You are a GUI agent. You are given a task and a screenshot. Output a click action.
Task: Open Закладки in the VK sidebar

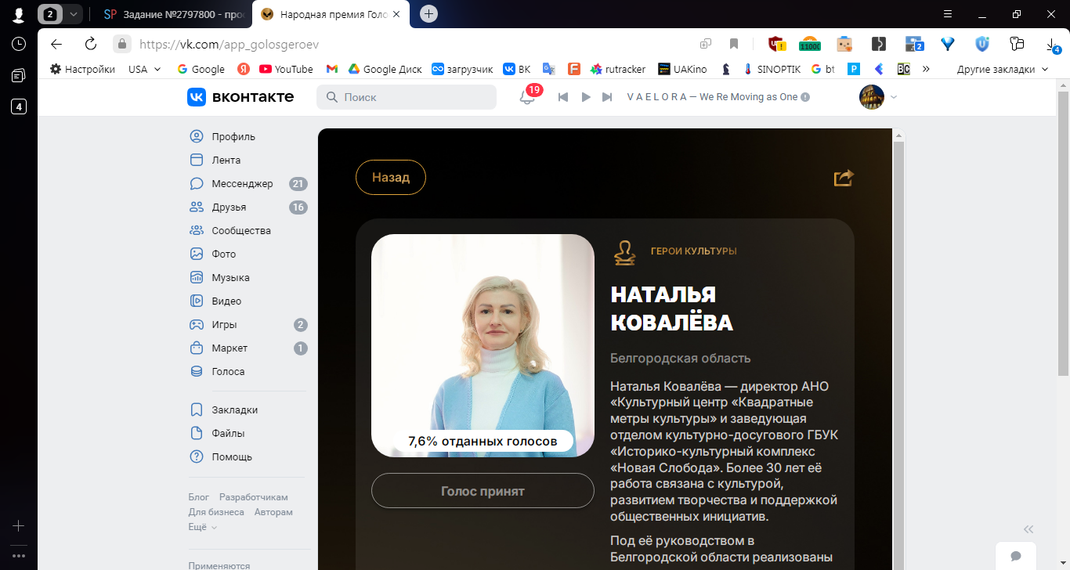tap(235, 410)
